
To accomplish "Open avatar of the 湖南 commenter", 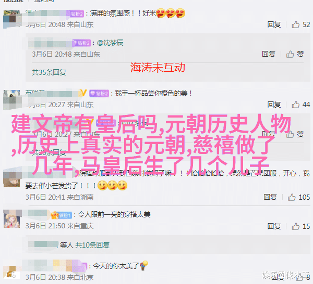I will click(x=11, y=179).
